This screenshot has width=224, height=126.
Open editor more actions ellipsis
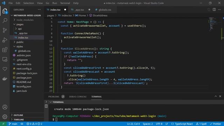(x=219, y=9)
